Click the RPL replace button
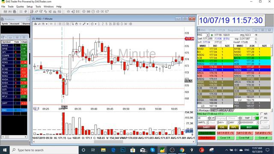Image resolution: width=274 pixels, height=154 pixels. pos(234,127)
